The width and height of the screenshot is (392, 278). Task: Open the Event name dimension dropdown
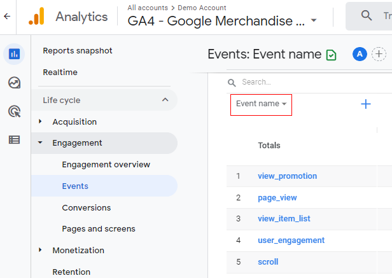click(261, 104)
